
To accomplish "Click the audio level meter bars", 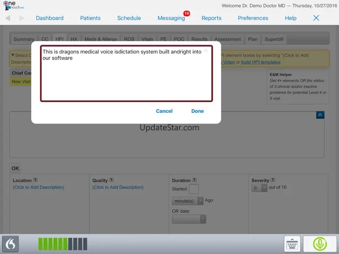I will click(63, 244).
